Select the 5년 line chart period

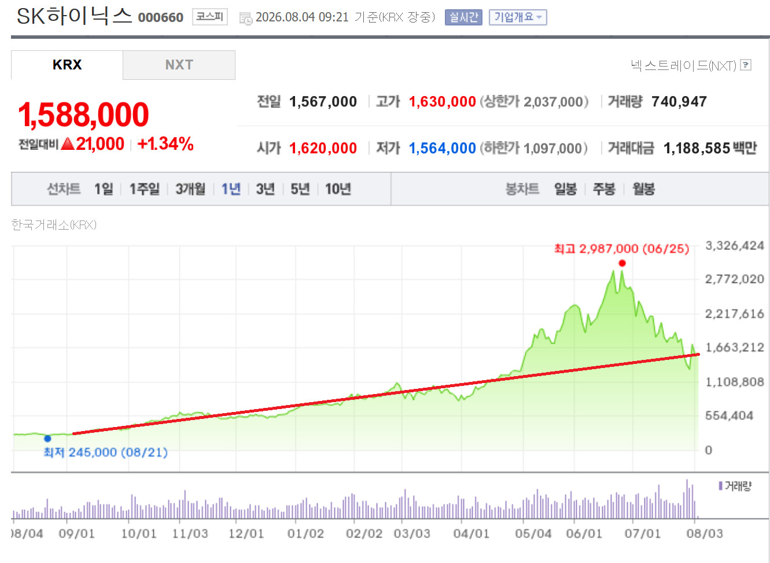[x=300, y=189]
